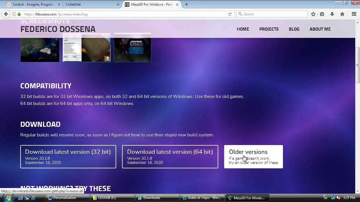Click the green shield tray icon

[326, 198]
